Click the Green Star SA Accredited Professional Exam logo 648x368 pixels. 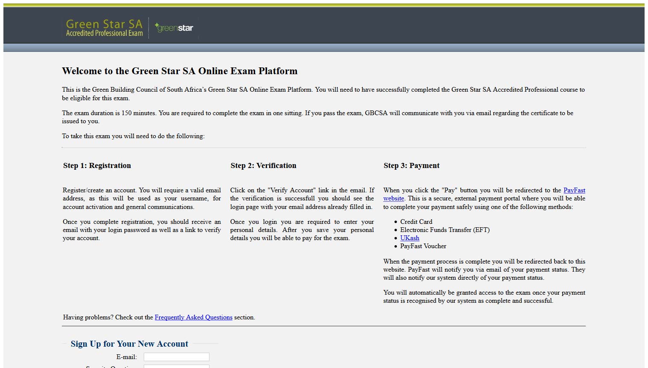(104, 28)
